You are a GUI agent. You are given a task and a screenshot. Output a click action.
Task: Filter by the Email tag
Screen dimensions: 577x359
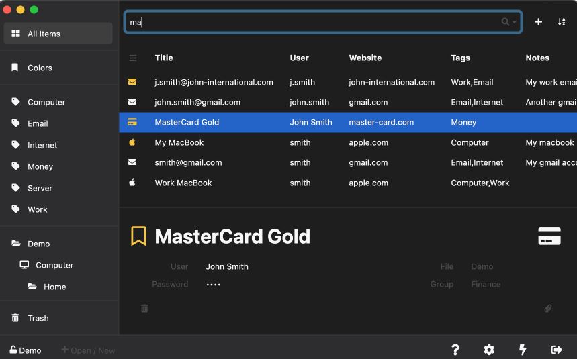[58, 123]
